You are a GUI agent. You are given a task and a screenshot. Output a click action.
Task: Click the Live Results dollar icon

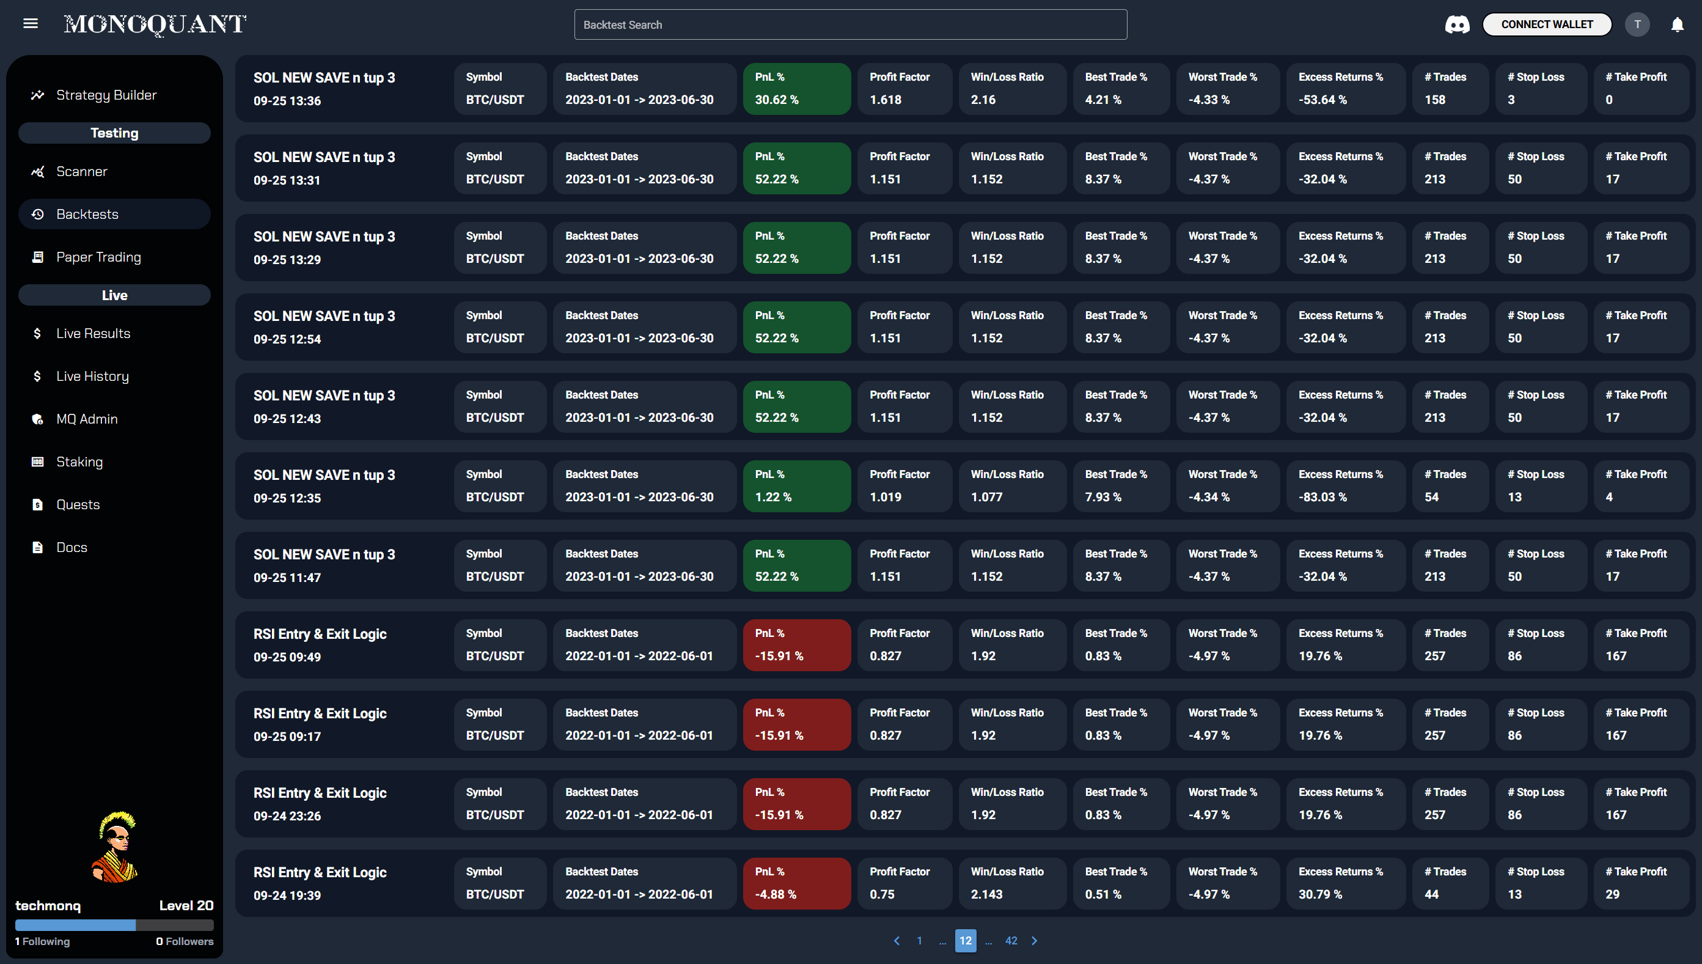pyautogui.click(x=38, y=333)
